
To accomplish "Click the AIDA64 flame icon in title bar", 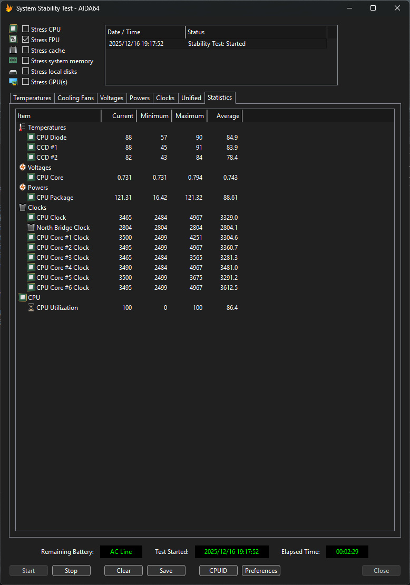I will click(9, 8).
